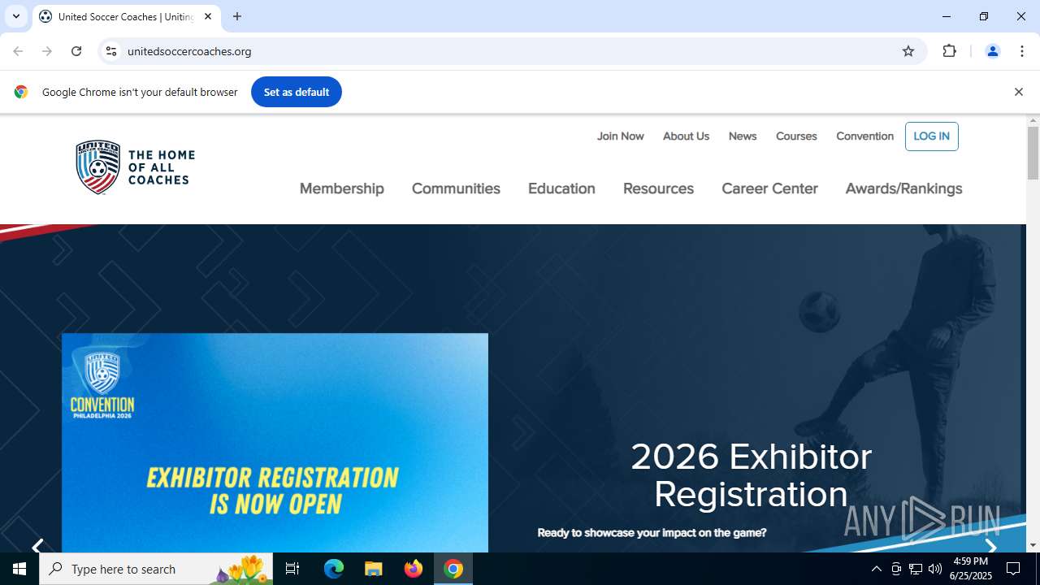Reload the page with the refresh icon
The image size is (1040, 585).
click(x=76, y=51)
